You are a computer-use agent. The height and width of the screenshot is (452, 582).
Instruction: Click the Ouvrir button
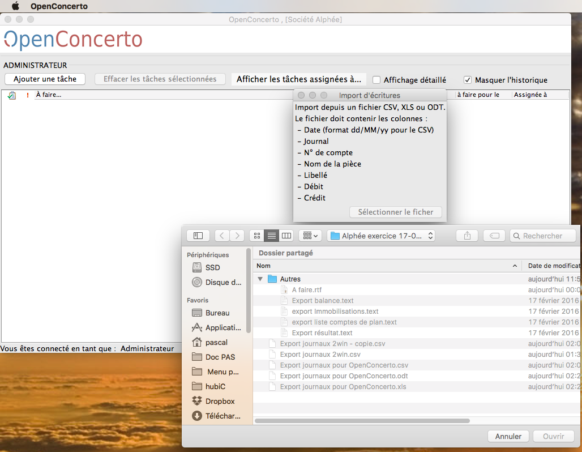554,436
